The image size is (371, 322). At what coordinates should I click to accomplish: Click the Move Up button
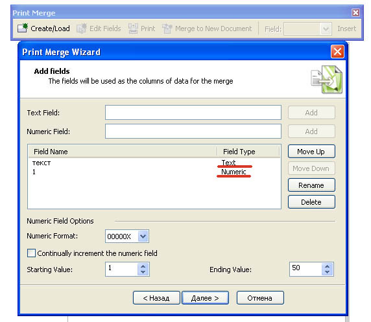point(311,152)
